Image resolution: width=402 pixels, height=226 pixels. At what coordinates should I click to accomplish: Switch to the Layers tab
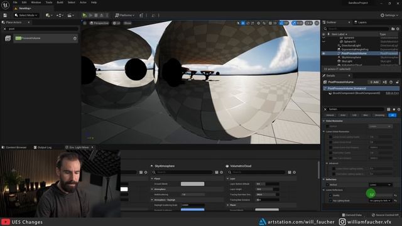coord(361,23)
